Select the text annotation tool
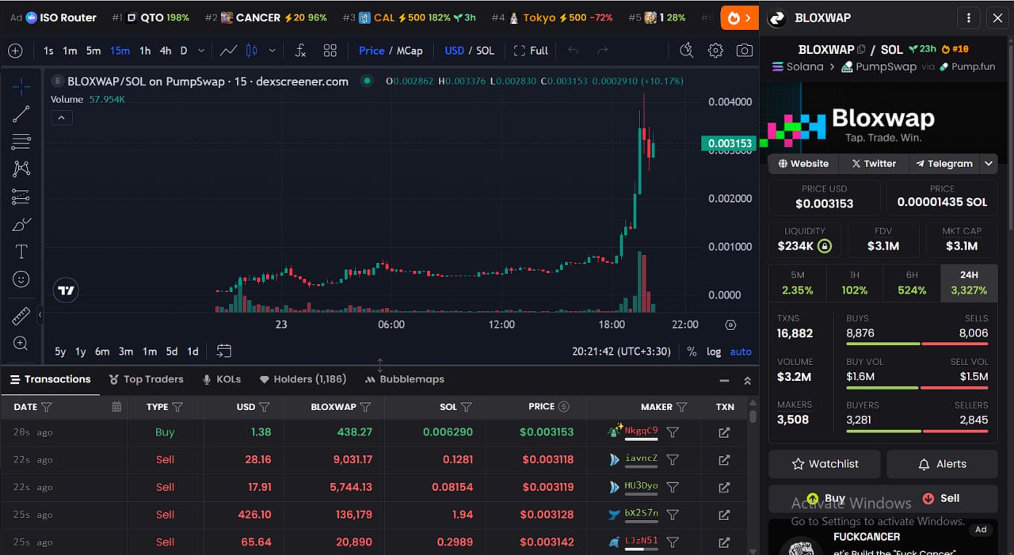This screenshot has height=555, width=1014. pos(21,252)
